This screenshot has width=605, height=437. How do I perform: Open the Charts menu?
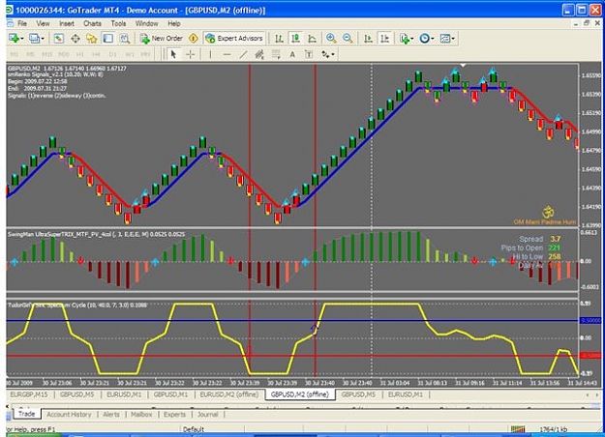point(93,23)
